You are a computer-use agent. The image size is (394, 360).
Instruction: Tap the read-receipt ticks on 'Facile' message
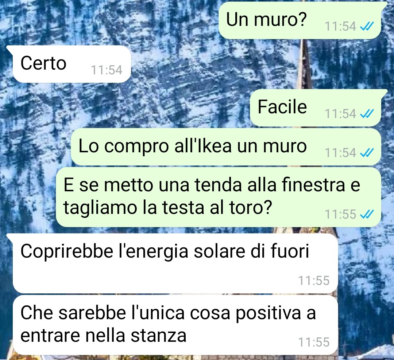pyautogui.click(x=367, y=114)
